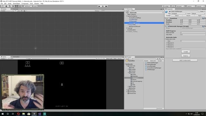Open Component menu
Viewport: 206px width, 116px height.
click(x=25, y=4)
